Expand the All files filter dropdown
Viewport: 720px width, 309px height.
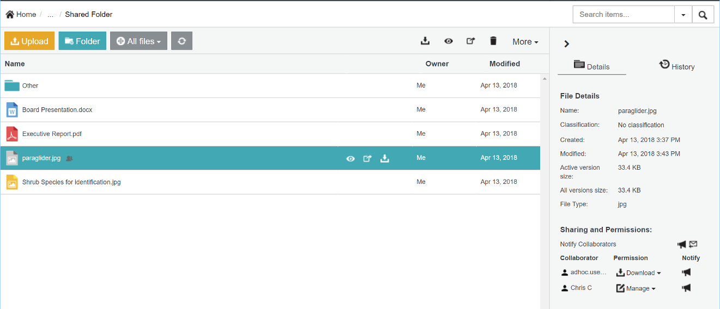point(139,41)
